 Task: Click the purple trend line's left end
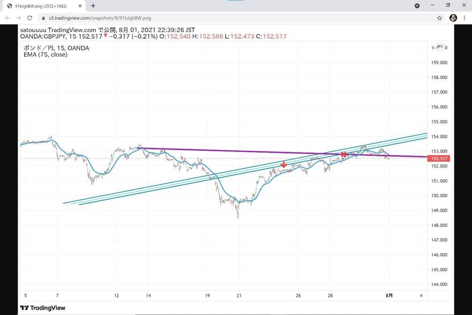(x=138, y=148)
